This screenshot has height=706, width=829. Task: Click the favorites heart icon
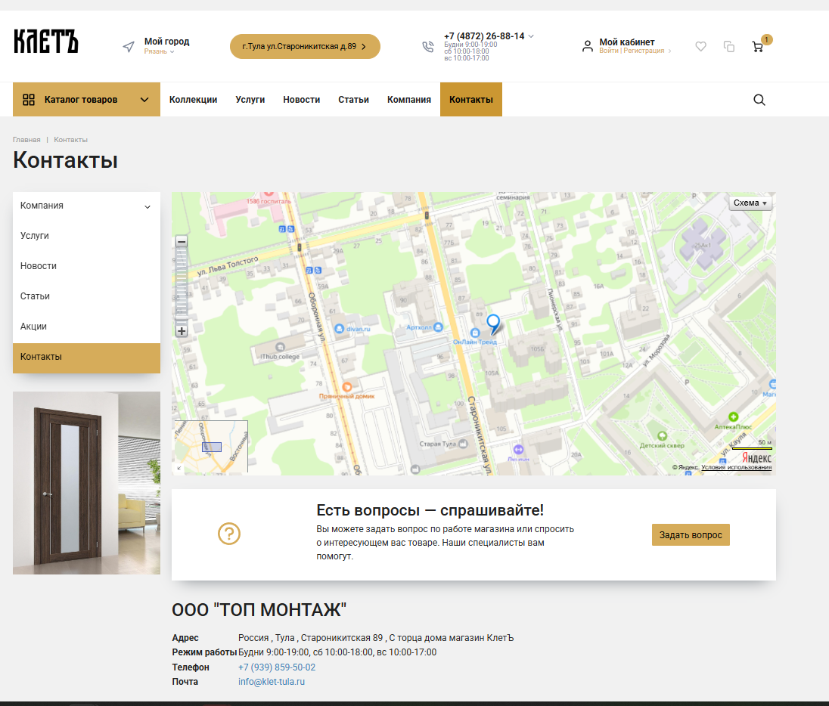point(700,47)
